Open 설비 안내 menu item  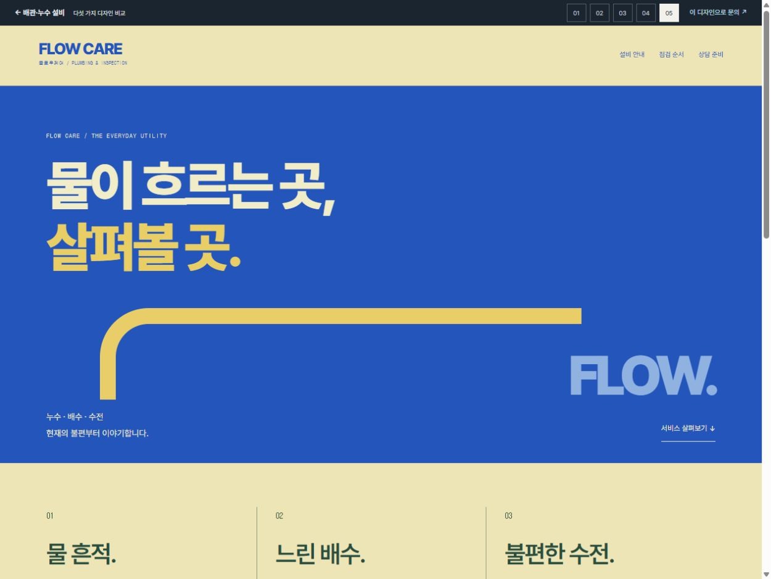tap(632, 54)
